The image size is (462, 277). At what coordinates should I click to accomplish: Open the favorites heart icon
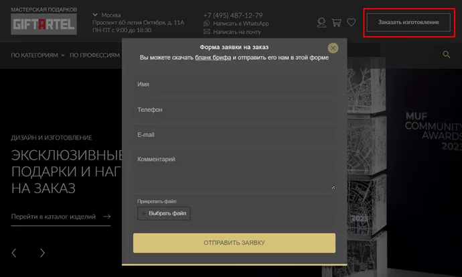352,22
